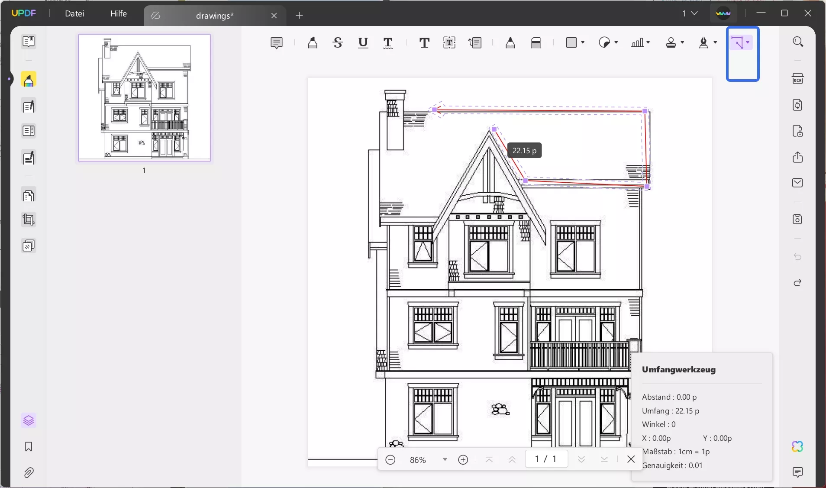
Task: Click the Maßstab : 1cm = 1p text
Action: coord(676,452)
